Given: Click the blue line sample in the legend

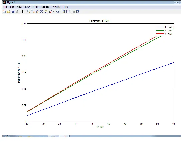Looking at the screenshot, I should [160, 27].
